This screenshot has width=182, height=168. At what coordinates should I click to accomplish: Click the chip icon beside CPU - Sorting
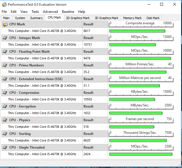(5, 134)
